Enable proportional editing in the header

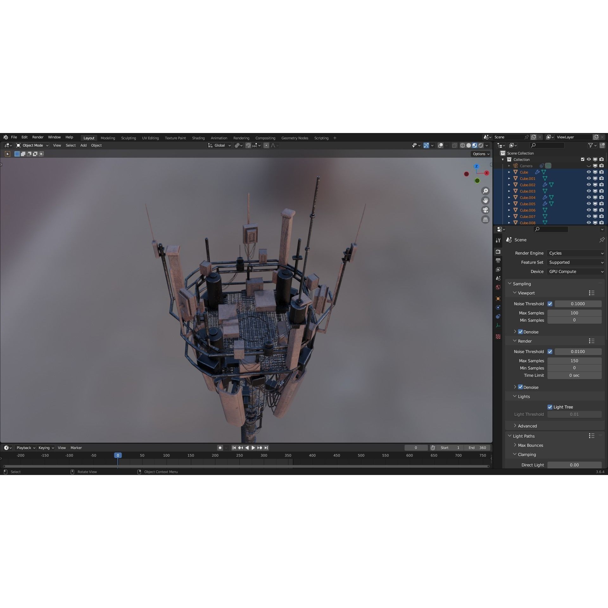pos(266,145)
